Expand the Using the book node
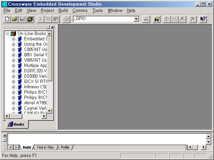 (13, 44)
